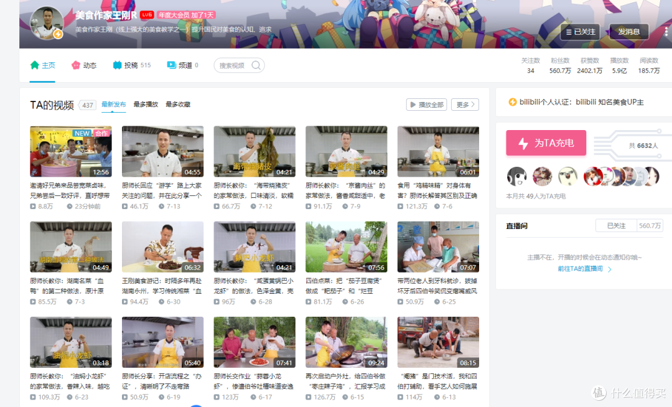Open the 投稿 515 tab
The height and width of the screenshot is (407, 672).
pyautogui.click(x=131, y=65)
